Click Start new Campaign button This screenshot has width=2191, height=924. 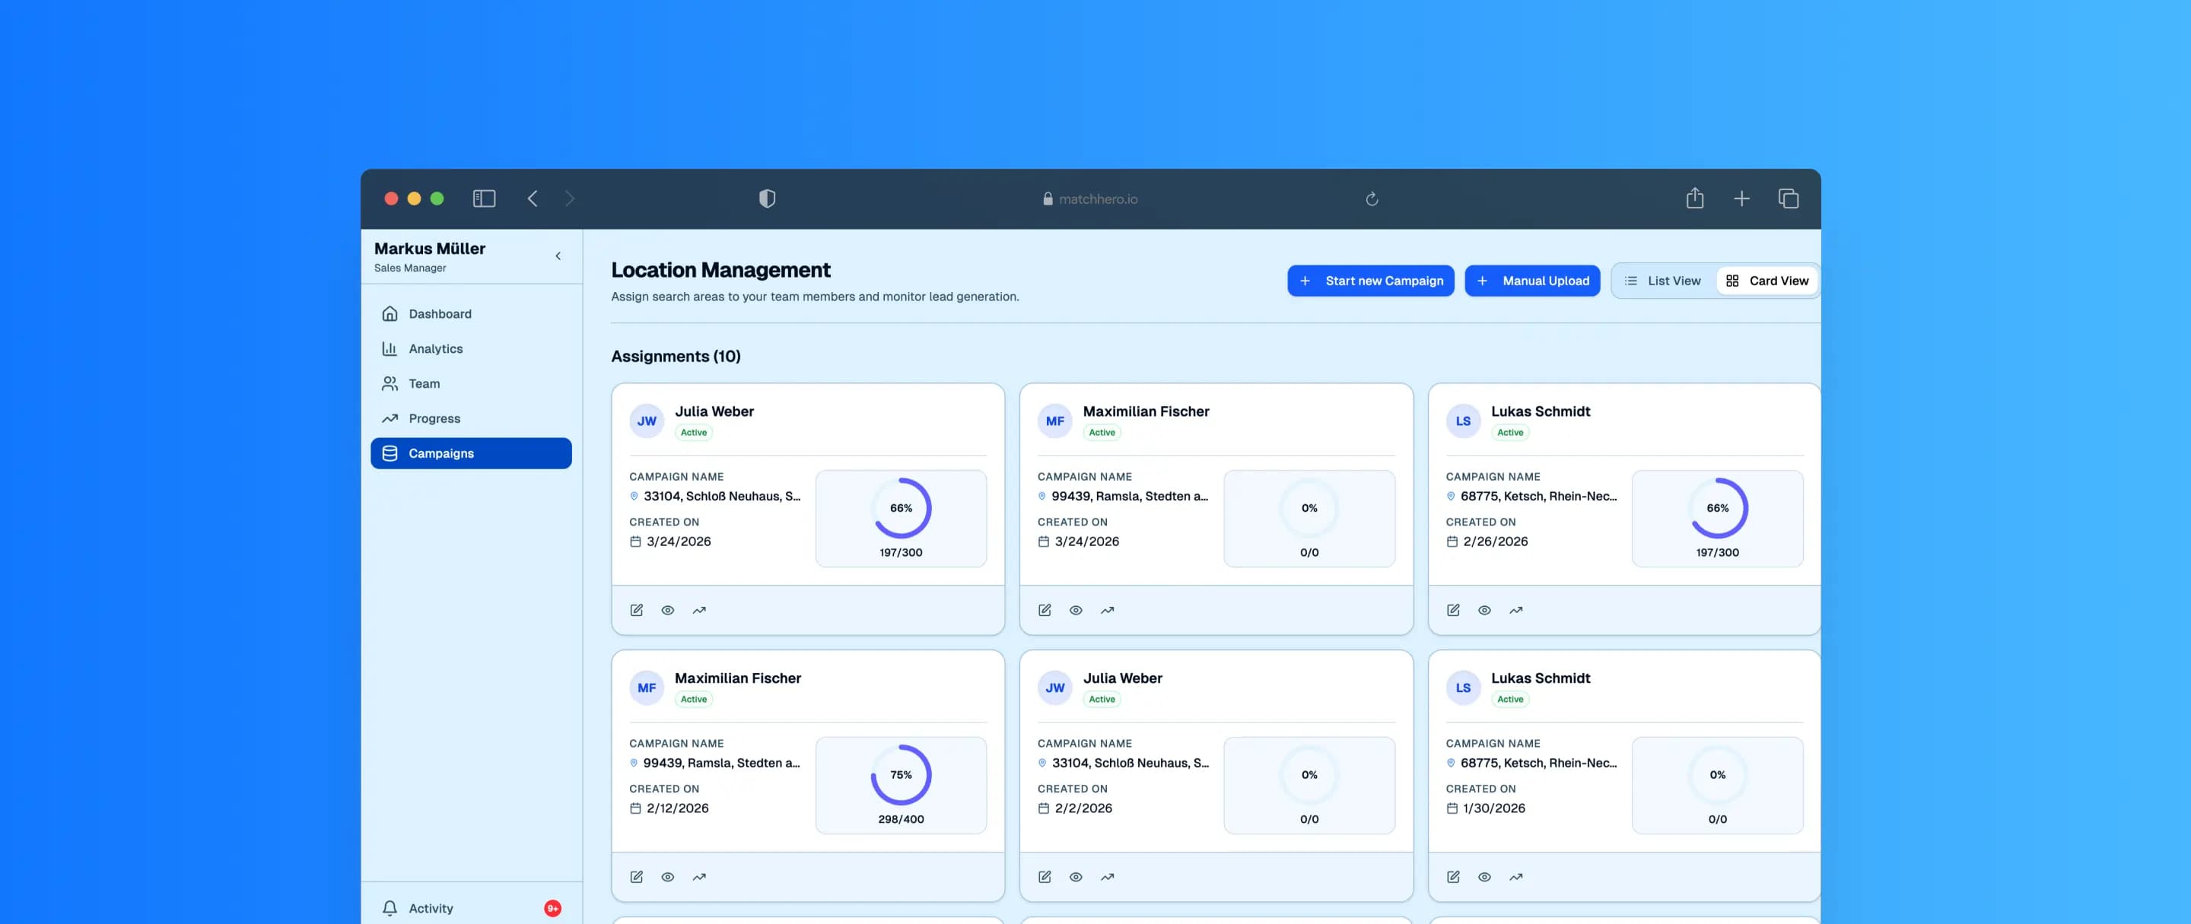pyautogui.click(x=1370, y=281)
